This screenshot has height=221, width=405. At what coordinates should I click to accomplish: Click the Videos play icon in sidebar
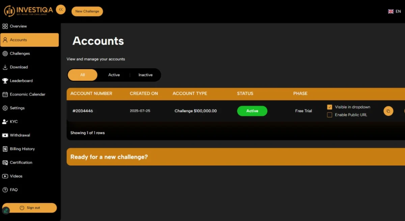[x=5, y=176]
